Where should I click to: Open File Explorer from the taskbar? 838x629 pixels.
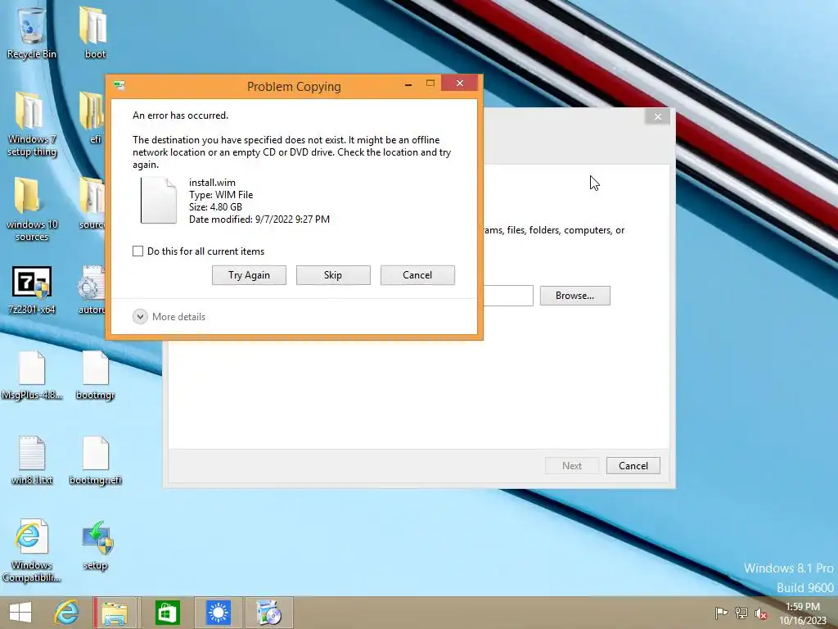point(115,613)
